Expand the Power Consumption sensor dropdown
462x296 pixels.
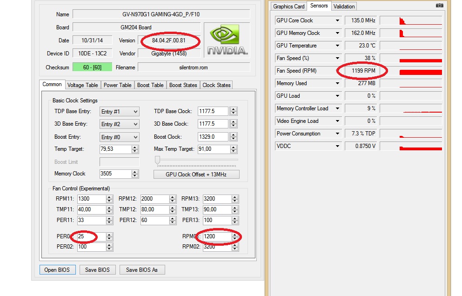(337, 134)
